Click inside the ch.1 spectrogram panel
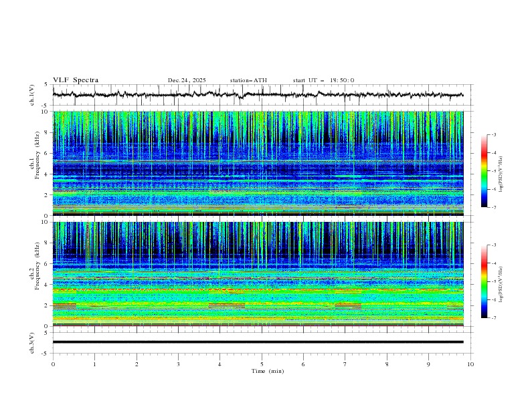This screenshot has height=409, width=530. pos(258,163)
